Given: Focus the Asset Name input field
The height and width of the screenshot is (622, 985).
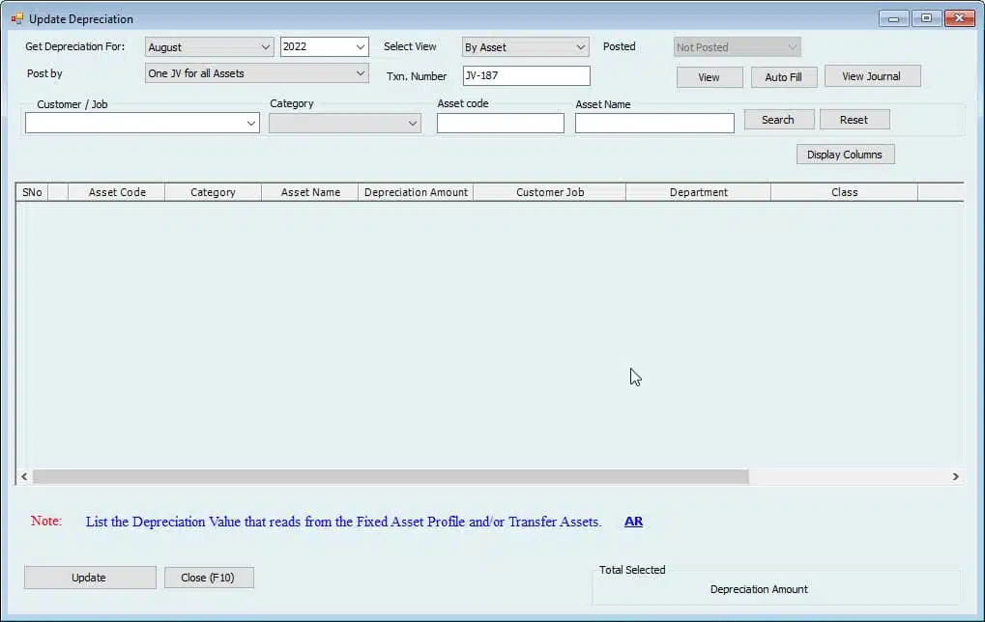Looking at the screenshot, I should tap(654, 123).
